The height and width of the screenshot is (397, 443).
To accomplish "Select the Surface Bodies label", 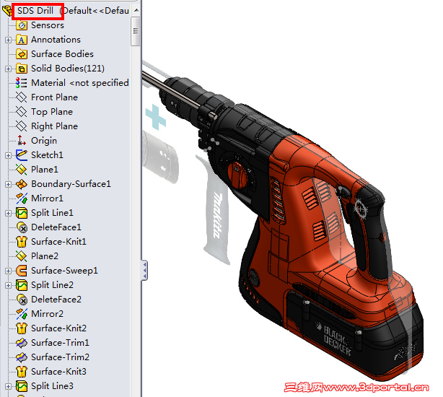I will pyautogui.click(x=62, y=54).
